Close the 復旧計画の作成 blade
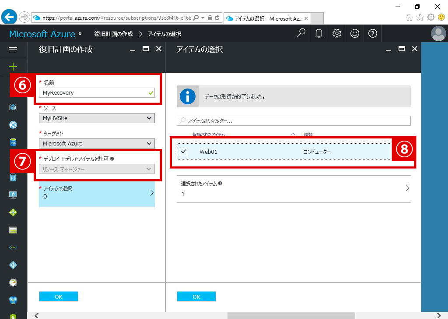Image resolution: width=448 pixels, height=319 pixels. 159,49
